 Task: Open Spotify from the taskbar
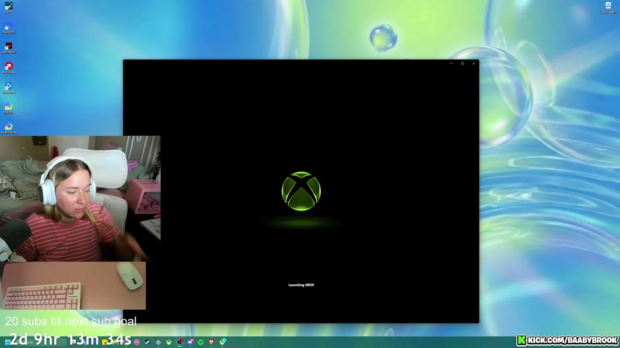(x=201, y=342)
